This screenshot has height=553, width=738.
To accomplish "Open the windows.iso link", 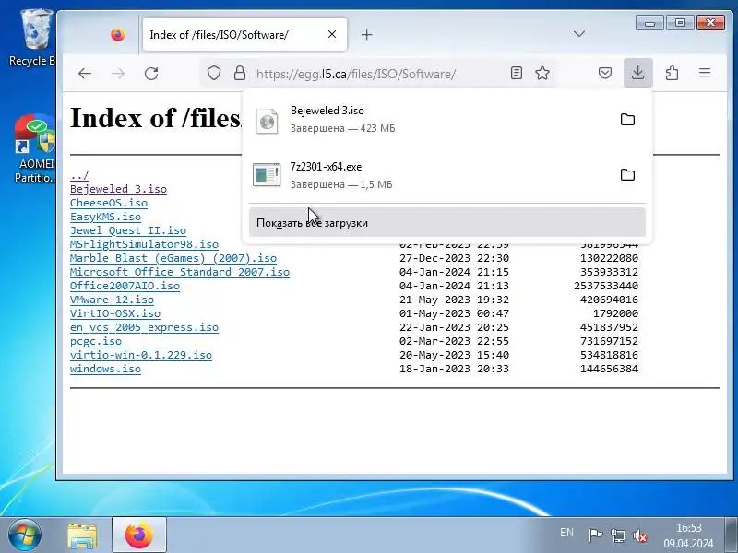I will 105,369.
